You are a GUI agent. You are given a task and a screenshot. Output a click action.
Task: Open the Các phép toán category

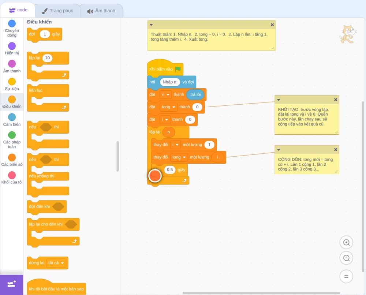[x=12, y=140]
